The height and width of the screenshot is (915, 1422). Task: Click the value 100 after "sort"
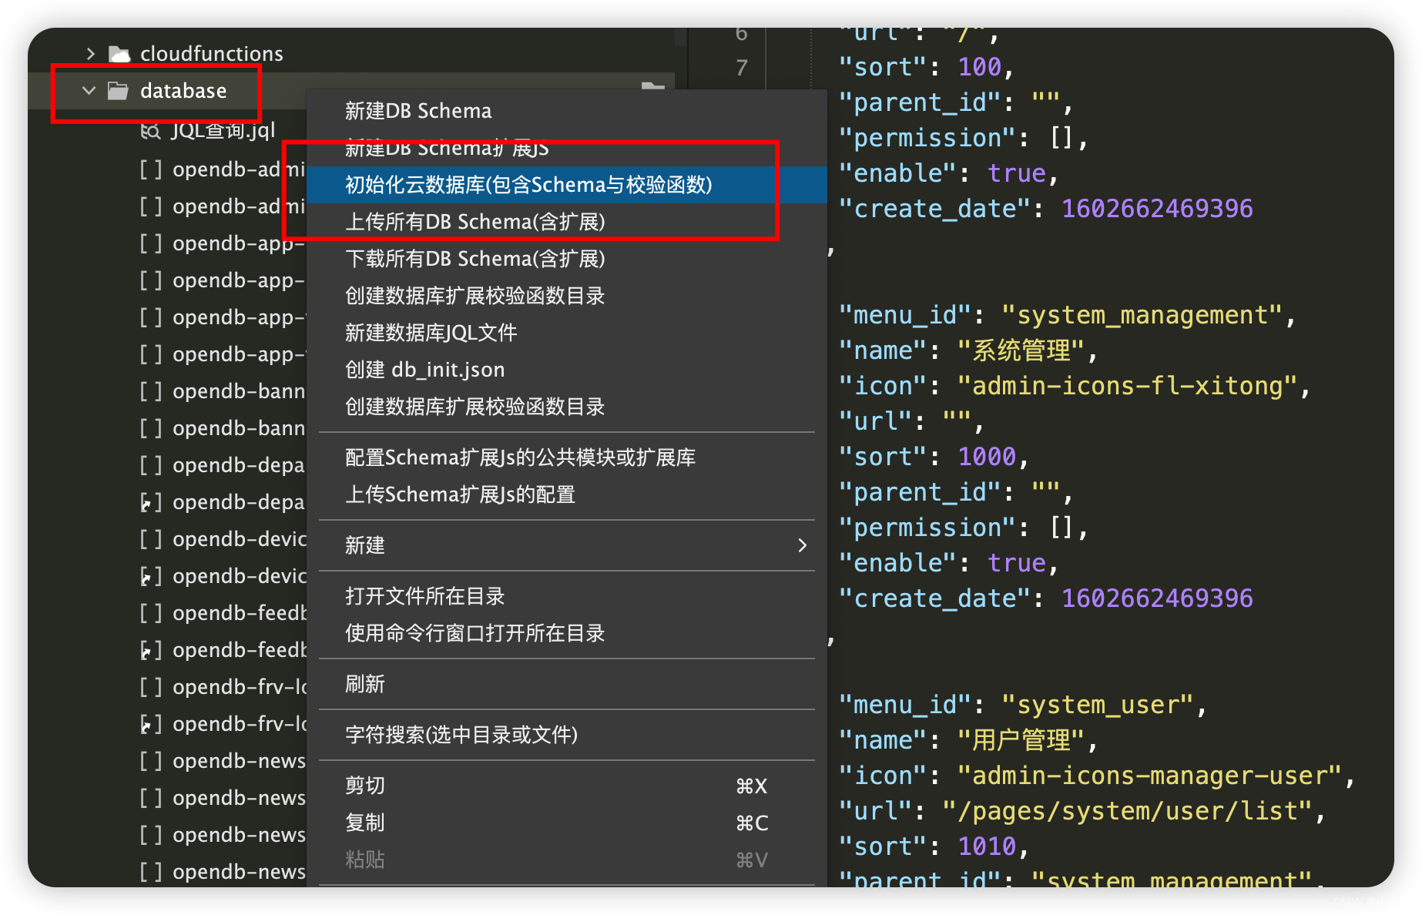(980, 67)
